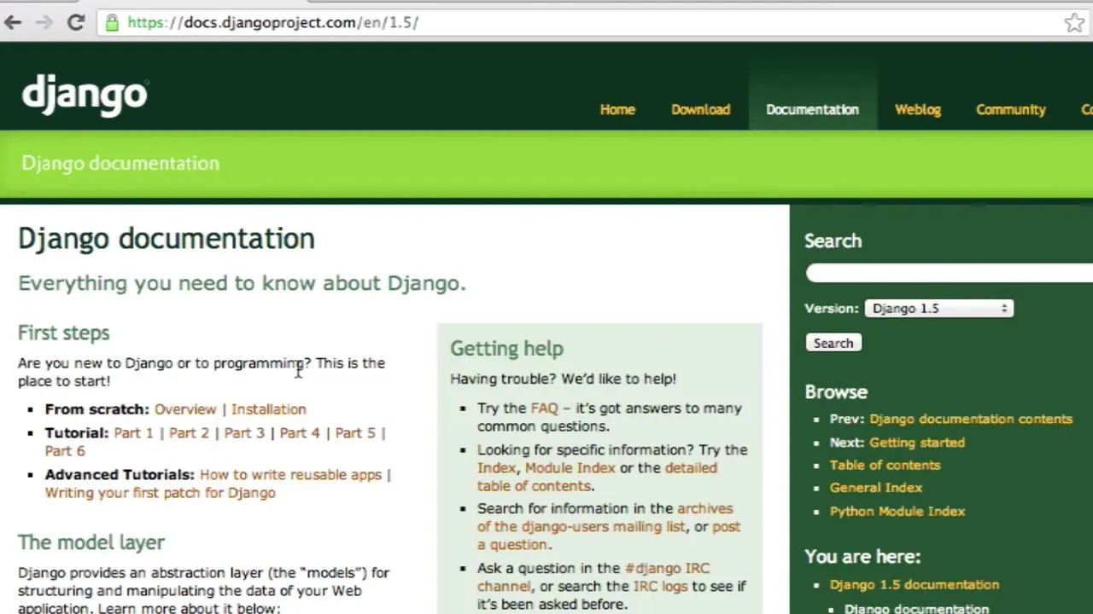Open archives of the django-users mailing list
The height and width of the screenshot is (614, 1093).
click(605, 518)
